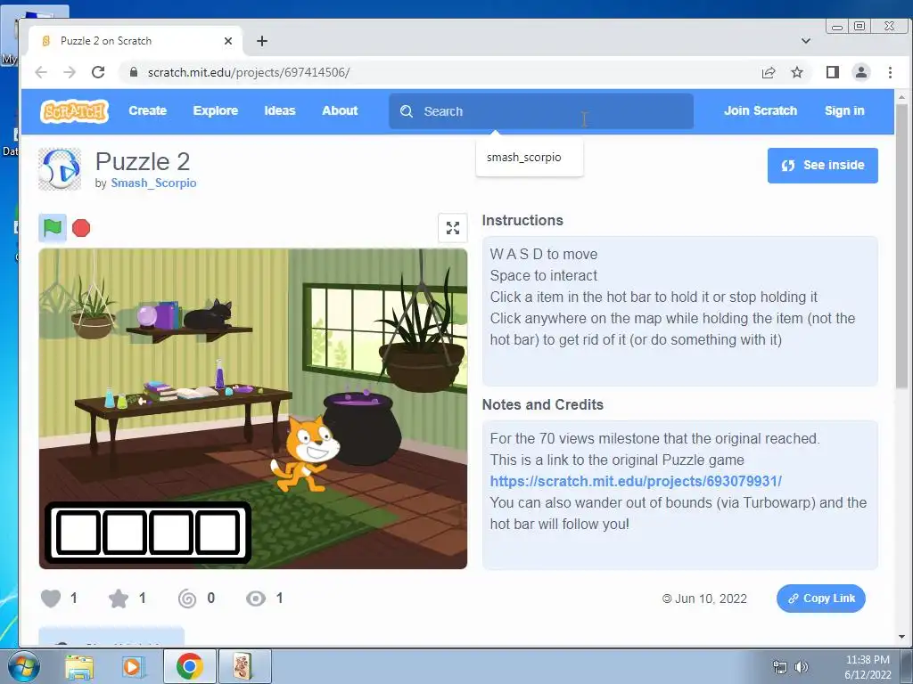The width and height of the screenshot is (913, 684).
Task: Click the address bar URL
Action: (249, 72)
